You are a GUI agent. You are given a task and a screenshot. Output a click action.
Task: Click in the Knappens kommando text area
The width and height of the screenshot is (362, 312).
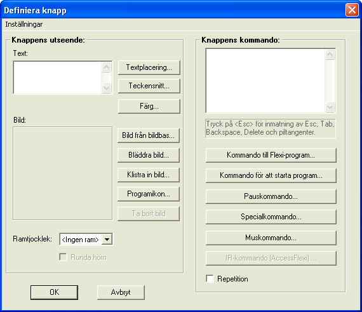click(265, 81)
